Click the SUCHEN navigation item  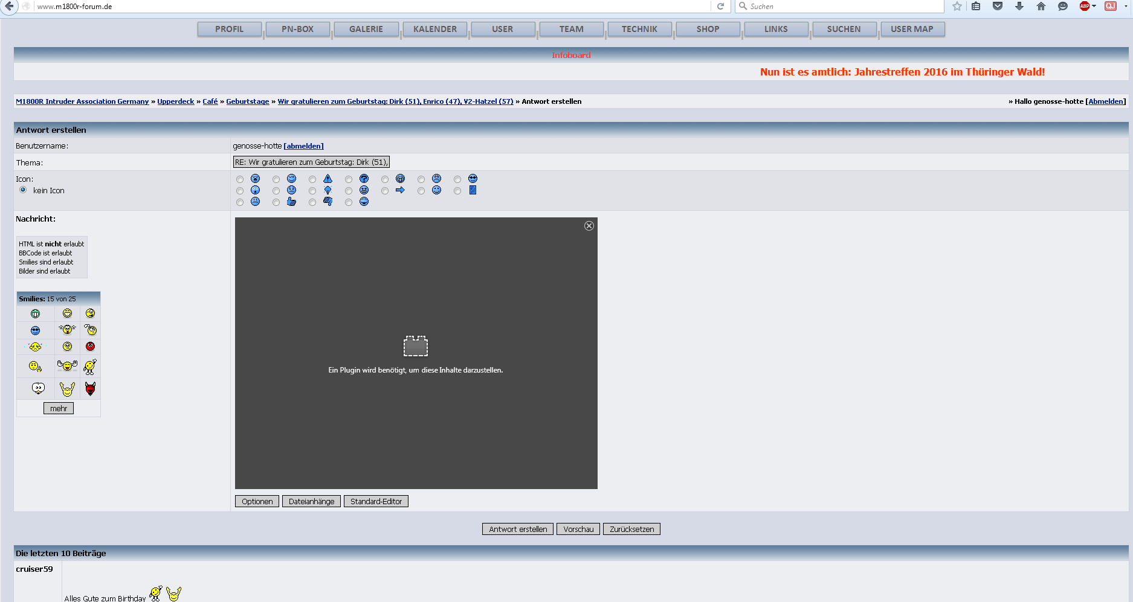point(844,29)
